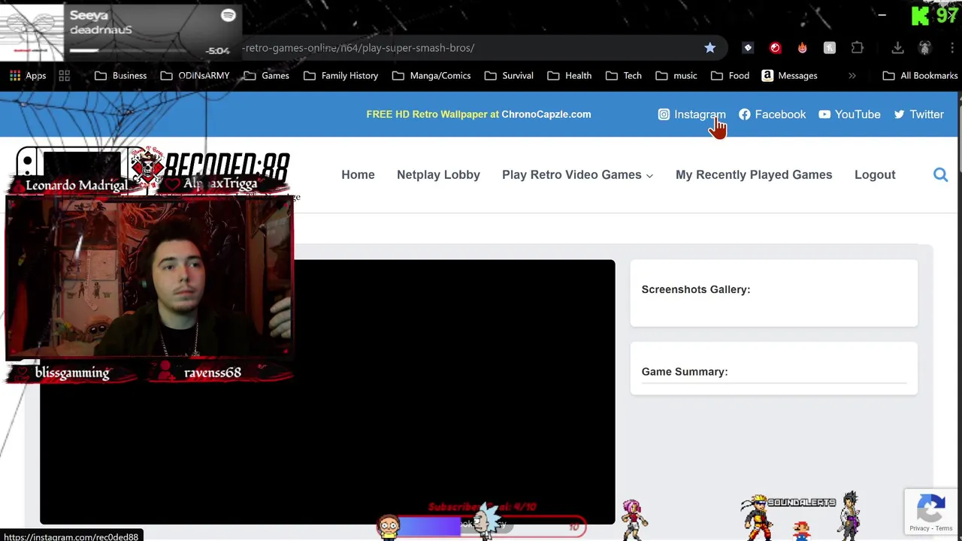Open the Apps grid shortcut
Image resolution: width=962 pixels, height=541 pixels.
coord(28,75)
